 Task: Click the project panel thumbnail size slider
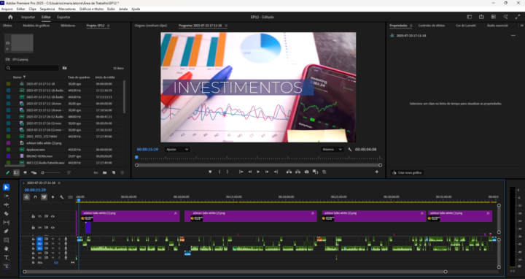click(x=50, y=172)
